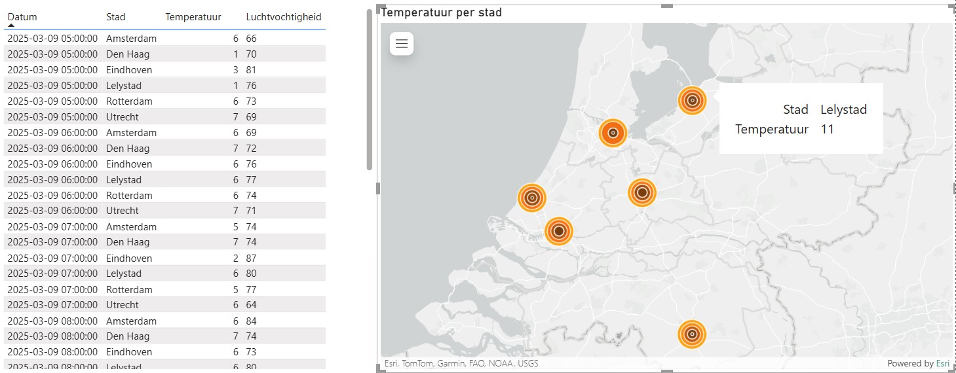
Task: Click the table's vertical scrollbar thumb
Action: [x=370, y=90]
